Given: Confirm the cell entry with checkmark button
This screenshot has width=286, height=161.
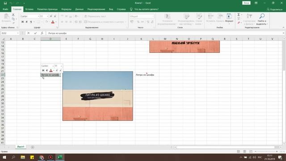Looking at the screenshot, I should click(x=35, y=33).
